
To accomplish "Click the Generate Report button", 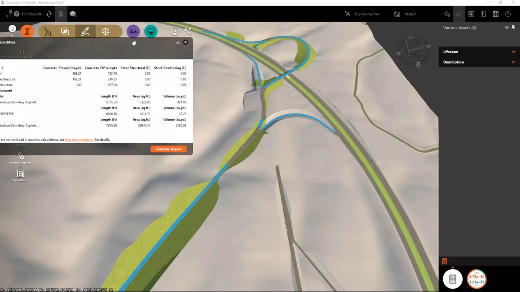I will tap(168, 149).
